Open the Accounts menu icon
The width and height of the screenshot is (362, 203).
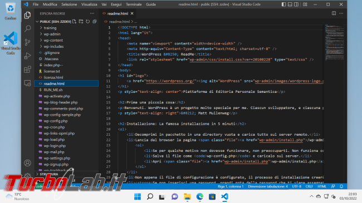pyautogui.click(x=27, y=163)
